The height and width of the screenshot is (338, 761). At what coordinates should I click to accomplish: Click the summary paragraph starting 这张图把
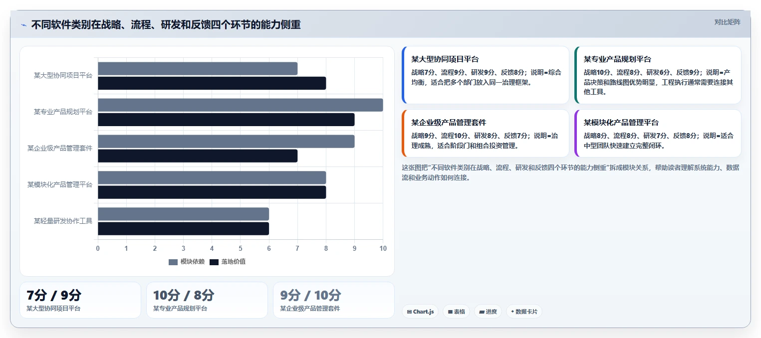pos(570,172)
